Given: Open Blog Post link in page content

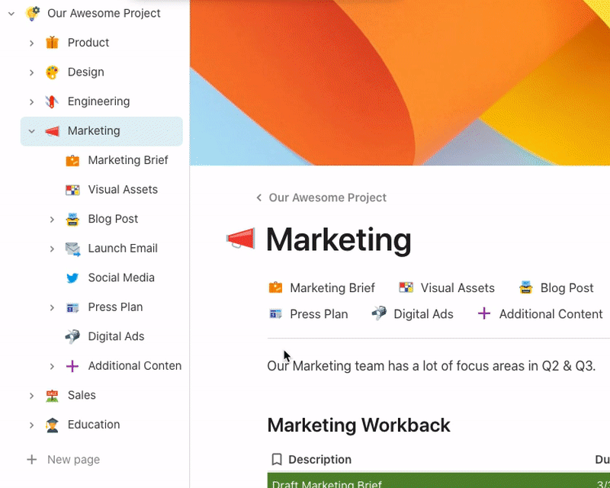Looking at the screenshot, I should pyautogui.click(x=567, y=287).
